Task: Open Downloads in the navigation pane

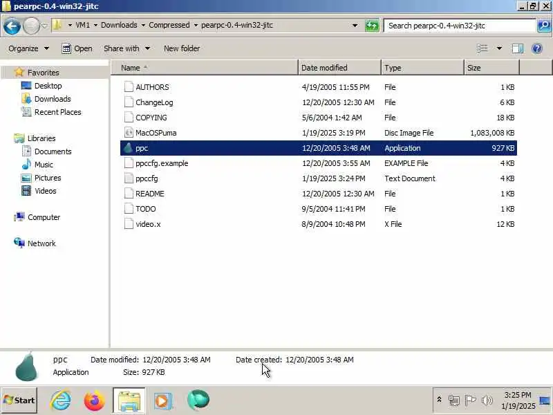Action: (x=53, y=99)
